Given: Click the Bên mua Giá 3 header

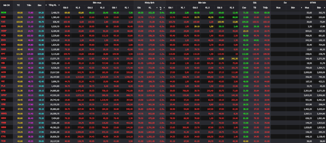Looking at the screenshot, I should click(x=66, y=8).
